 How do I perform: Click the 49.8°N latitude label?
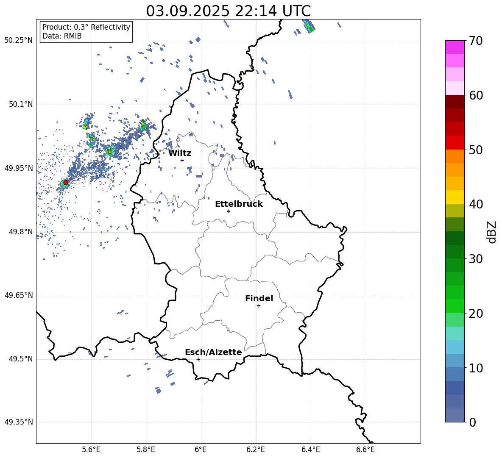coord(20,232)
